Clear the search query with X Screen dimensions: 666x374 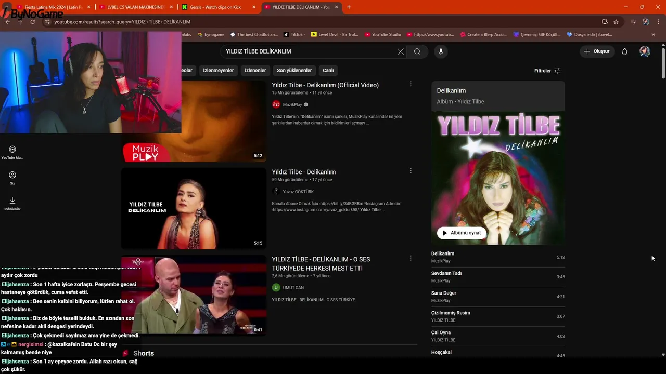400,51
